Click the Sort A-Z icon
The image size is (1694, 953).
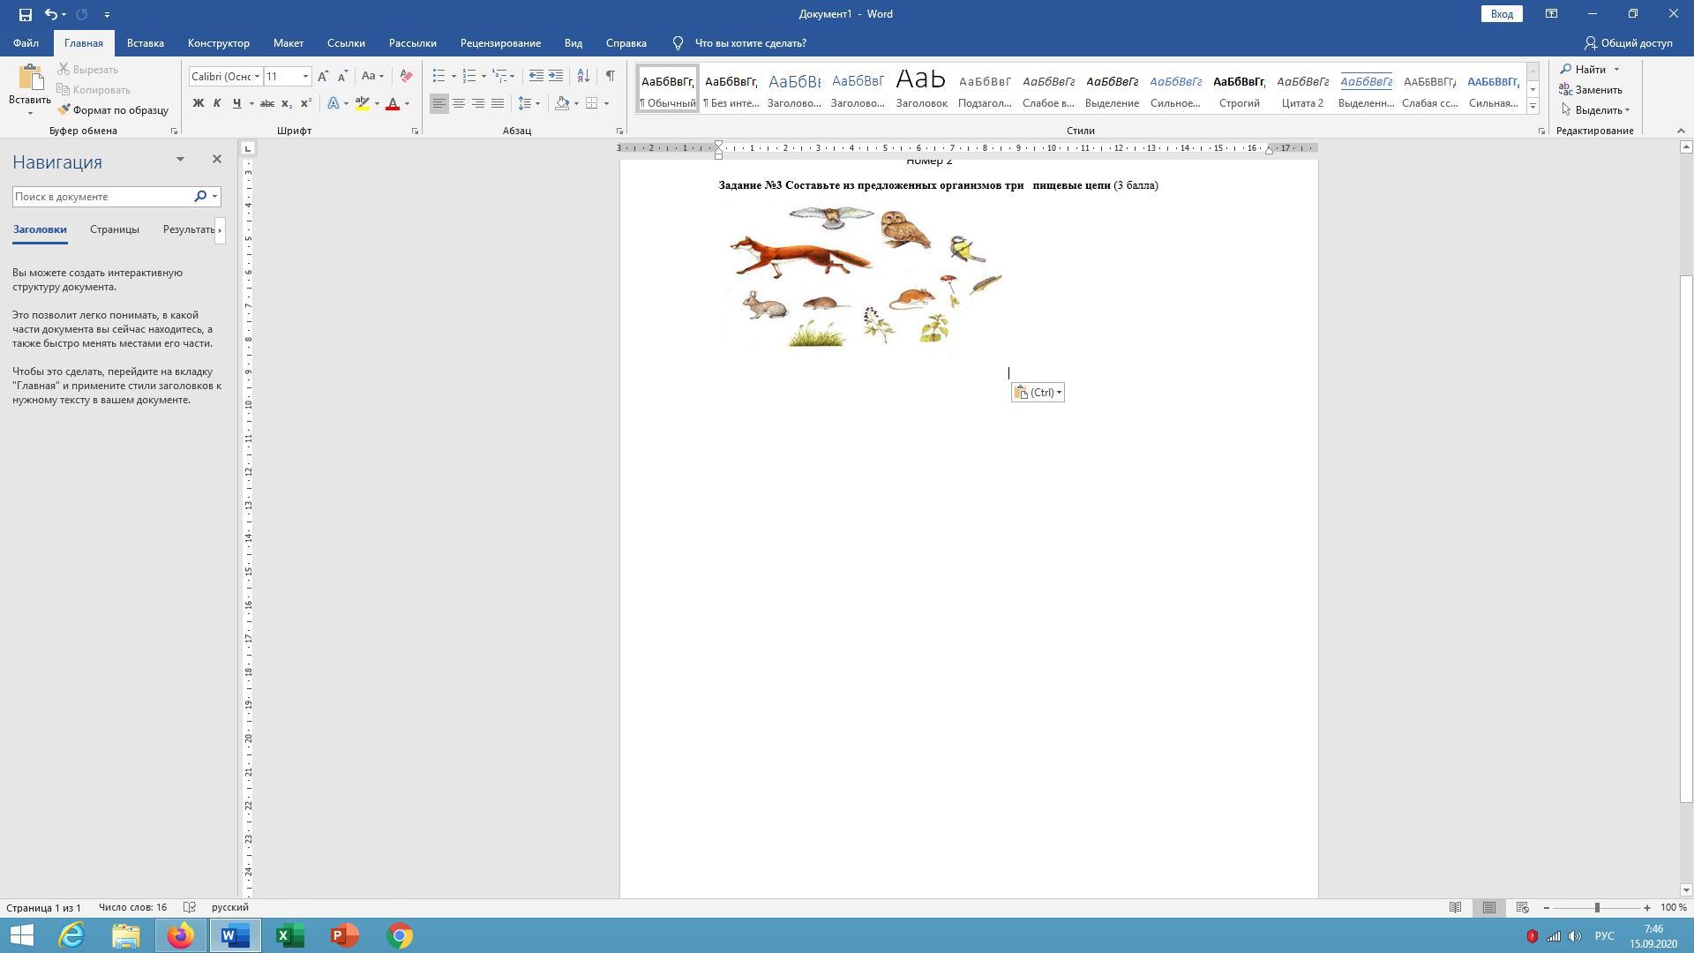pyautogui.click(x=583, y=76)
